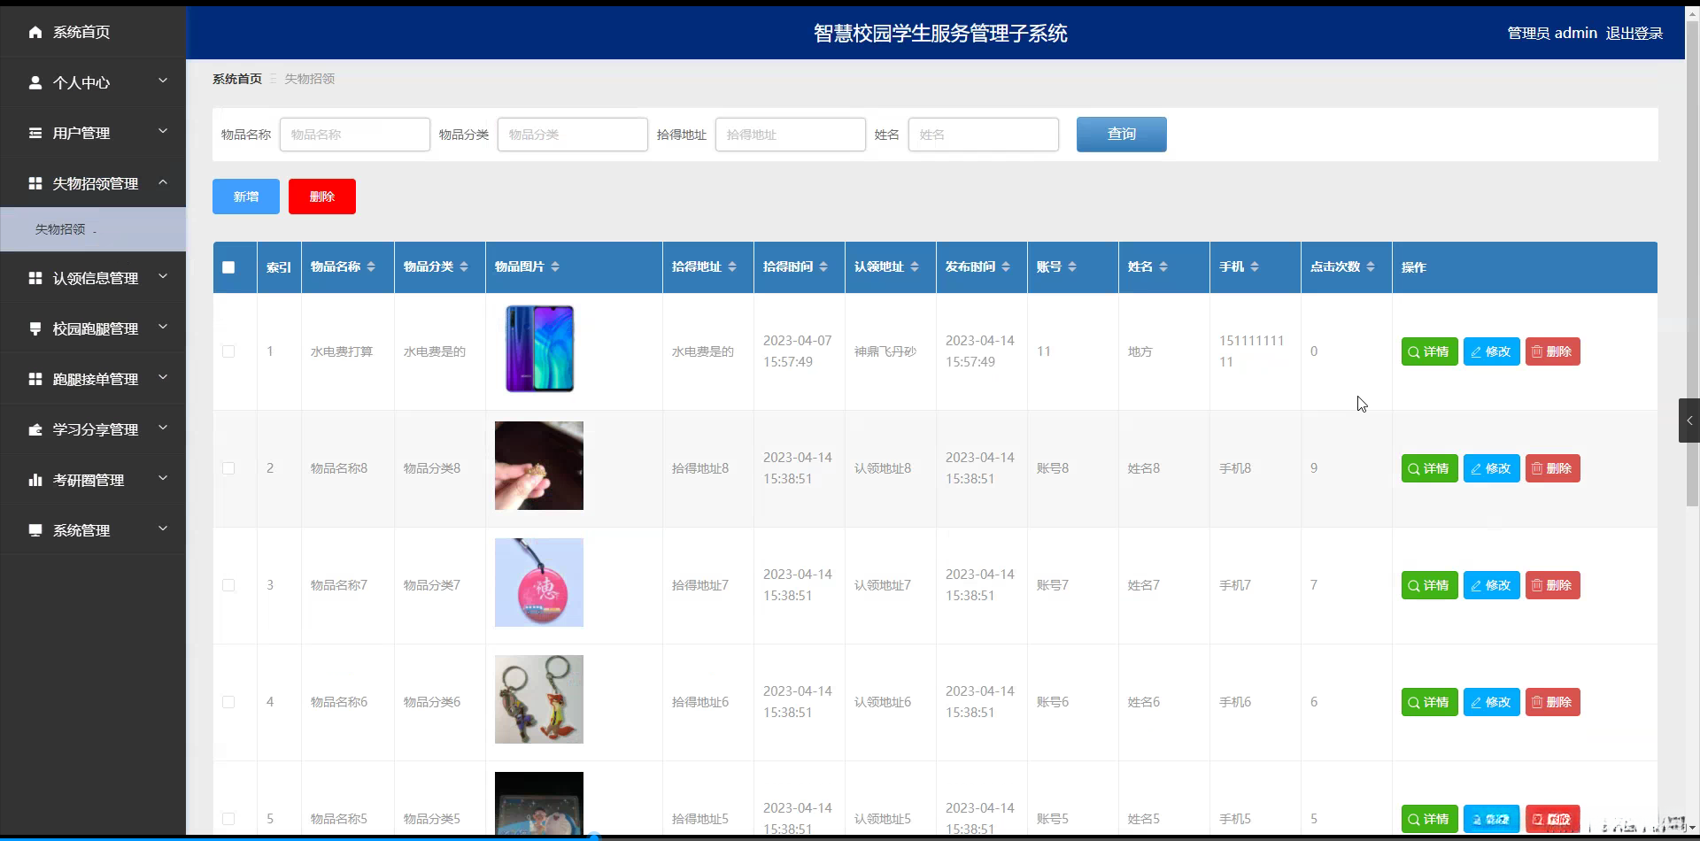This screenshot has height=841, width=1700.
Task: Click the blue 新增 button
Action: tap(246, 197)
